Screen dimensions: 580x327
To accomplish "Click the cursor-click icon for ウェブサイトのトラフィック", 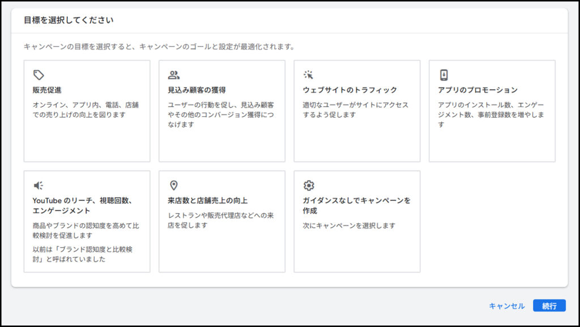I will (308, 75).
